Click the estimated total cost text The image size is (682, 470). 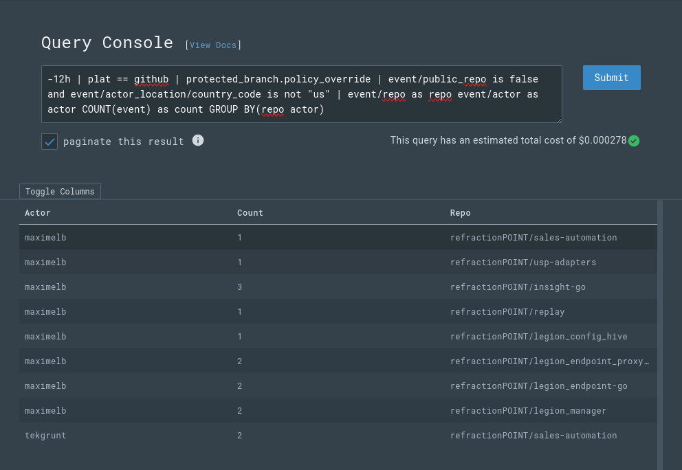[x=508, y=140]
